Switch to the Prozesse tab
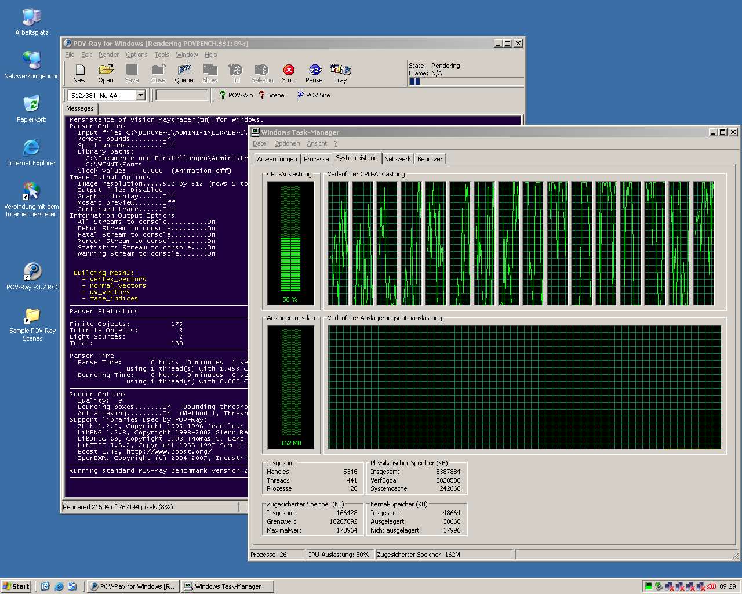742x594 pixels. pyautogui.click(x=316, y=159)
